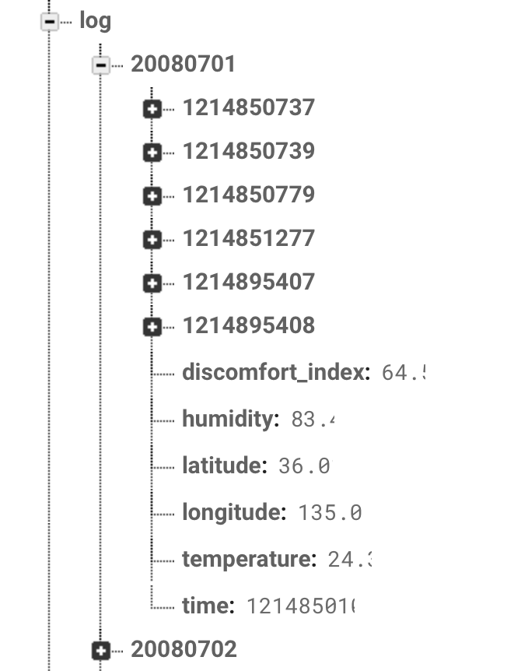Screen dimensions: 521x671
Task: Click the temperature key name
Action: click(247, 559)
